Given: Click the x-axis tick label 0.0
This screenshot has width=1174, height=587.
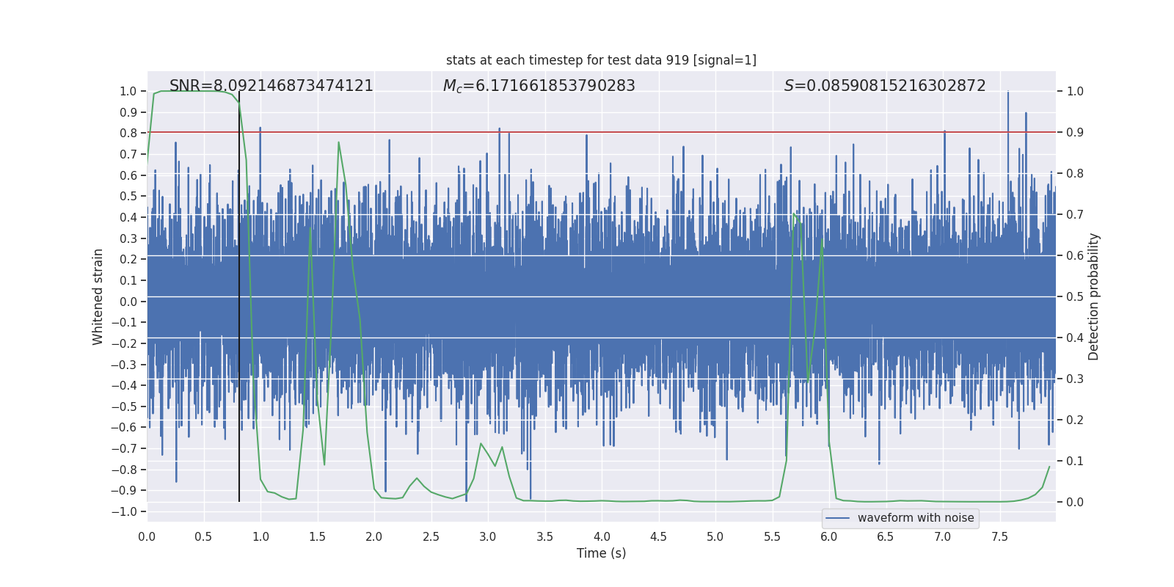Looking at the screenshot, I should point(147,536).
